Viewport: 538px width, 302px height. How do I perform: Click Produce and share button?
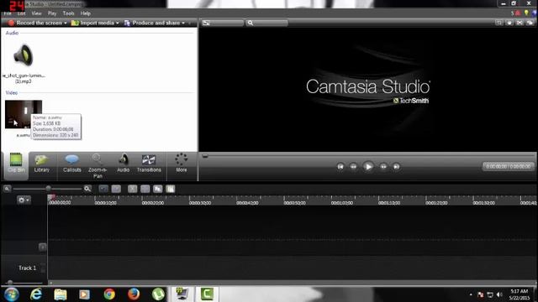[x=152, y=23]
